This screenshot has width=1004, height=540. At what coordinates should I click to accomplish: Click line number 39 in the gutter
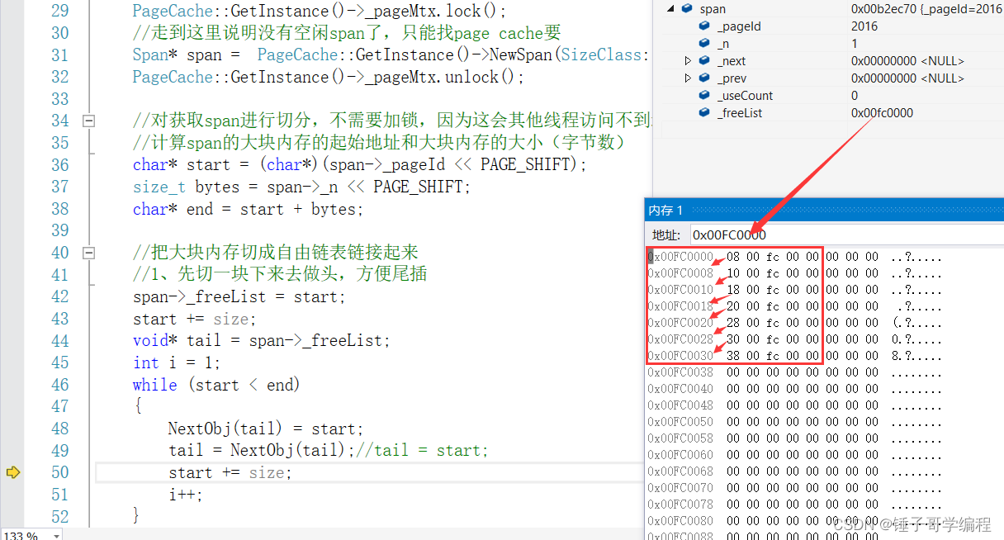click(59, 230)
